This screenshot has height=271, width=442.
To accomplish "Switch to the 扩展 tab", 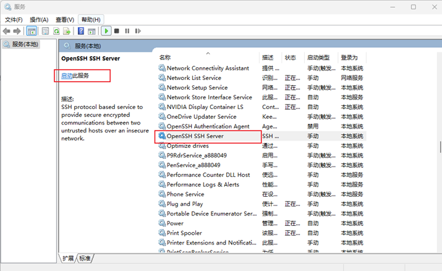I will point(68,258).
